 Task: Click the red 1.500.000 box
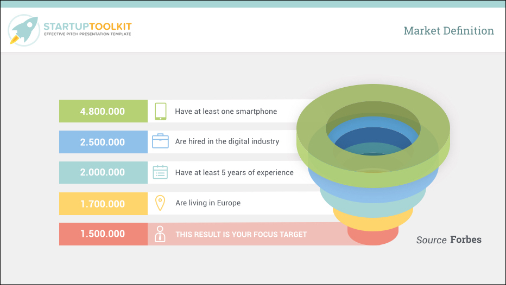pos(103,234)
